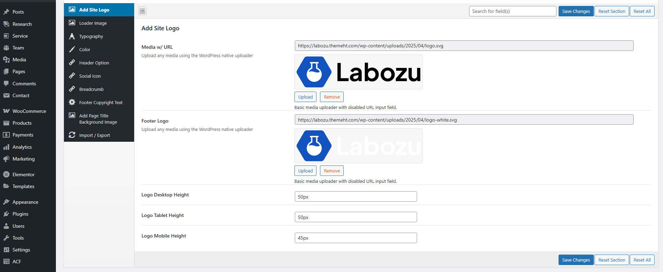Click the Plugins plug icon
Image resolution: width=663 pixels, height=272 pixels.
[6, 214]
